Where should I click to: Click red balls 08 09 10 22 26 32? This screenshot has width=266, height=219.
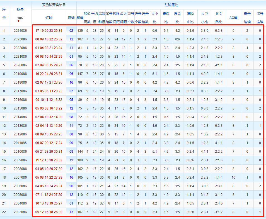pos(49,39)
